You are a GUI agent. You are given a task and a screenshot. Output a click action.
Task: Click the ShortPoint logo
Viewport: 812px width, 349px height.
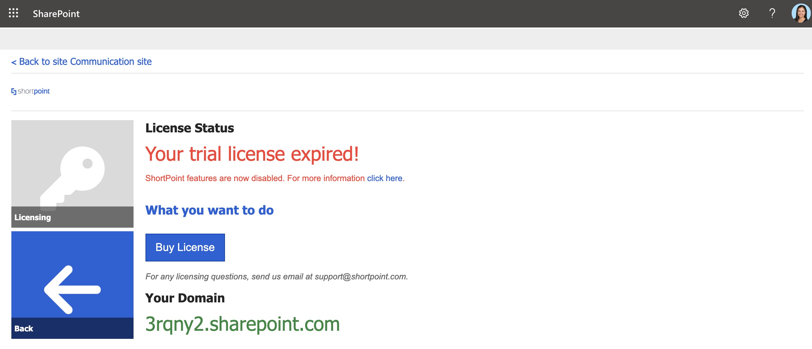click(30, 91)
